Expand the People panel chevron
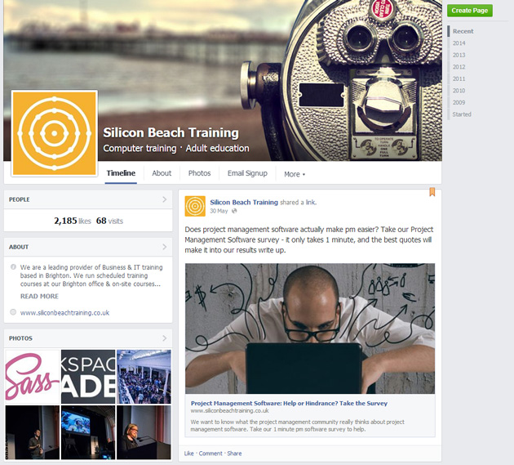 (165, 199)
